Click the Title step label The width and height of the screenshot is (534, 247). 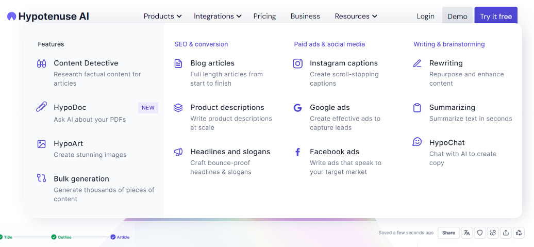[8, 237]
